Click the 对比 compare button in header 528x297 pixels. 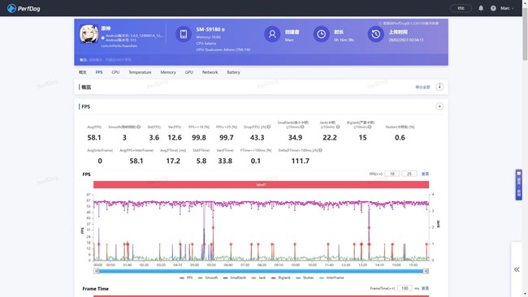click(x=461, y=8)
